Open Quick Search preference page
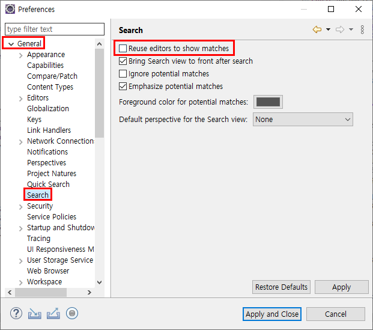The image size is (373, 330). click(48, 185)
